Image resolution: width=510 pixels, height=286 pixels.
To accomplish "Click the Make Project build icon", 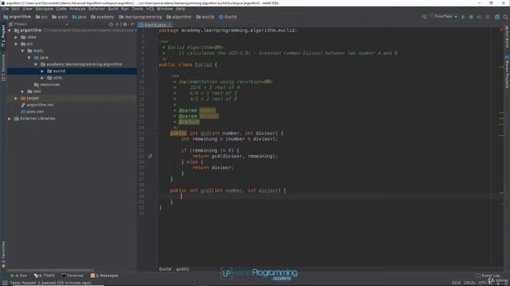I will pyautogui.click(x=424, y=17).
